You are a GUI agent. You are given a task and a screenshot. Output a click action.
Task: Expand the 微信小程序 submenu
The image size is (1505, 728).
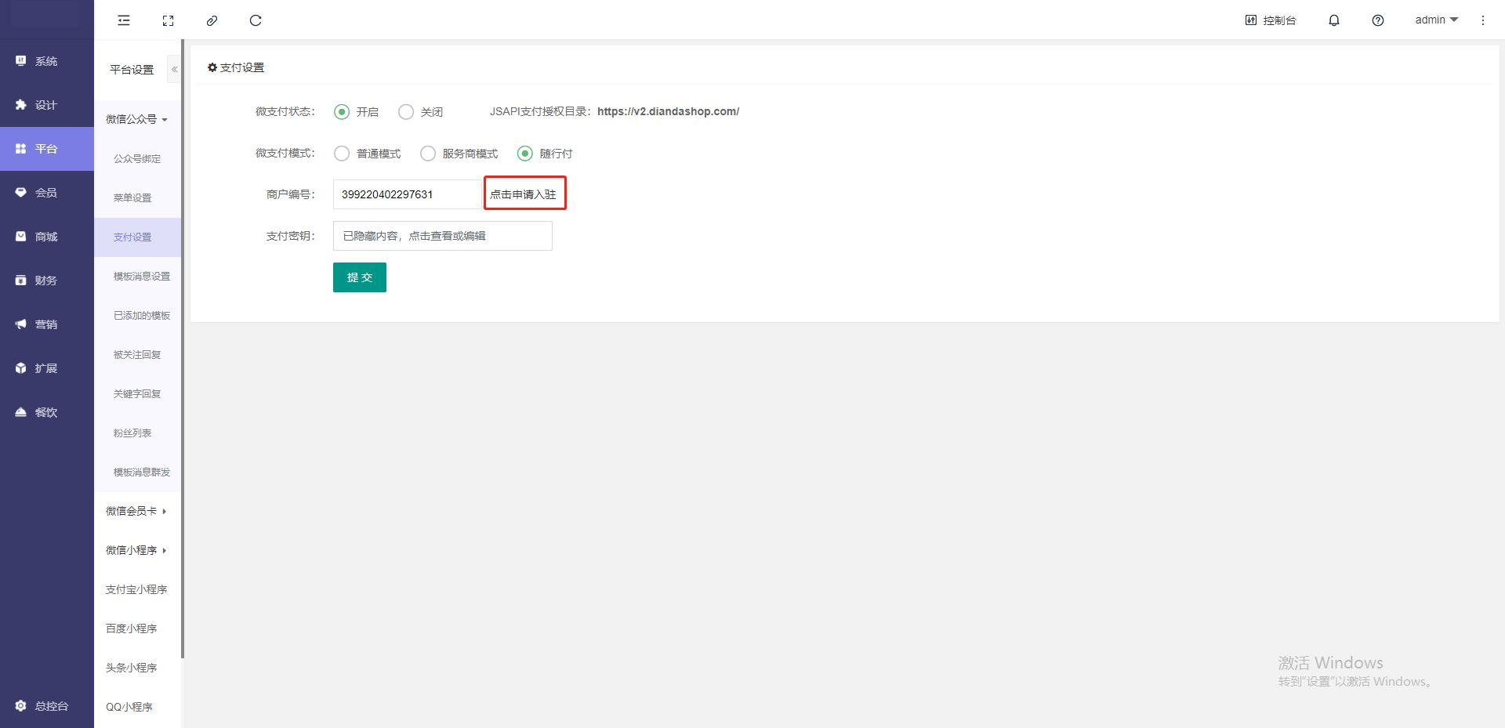click(136, 550)
